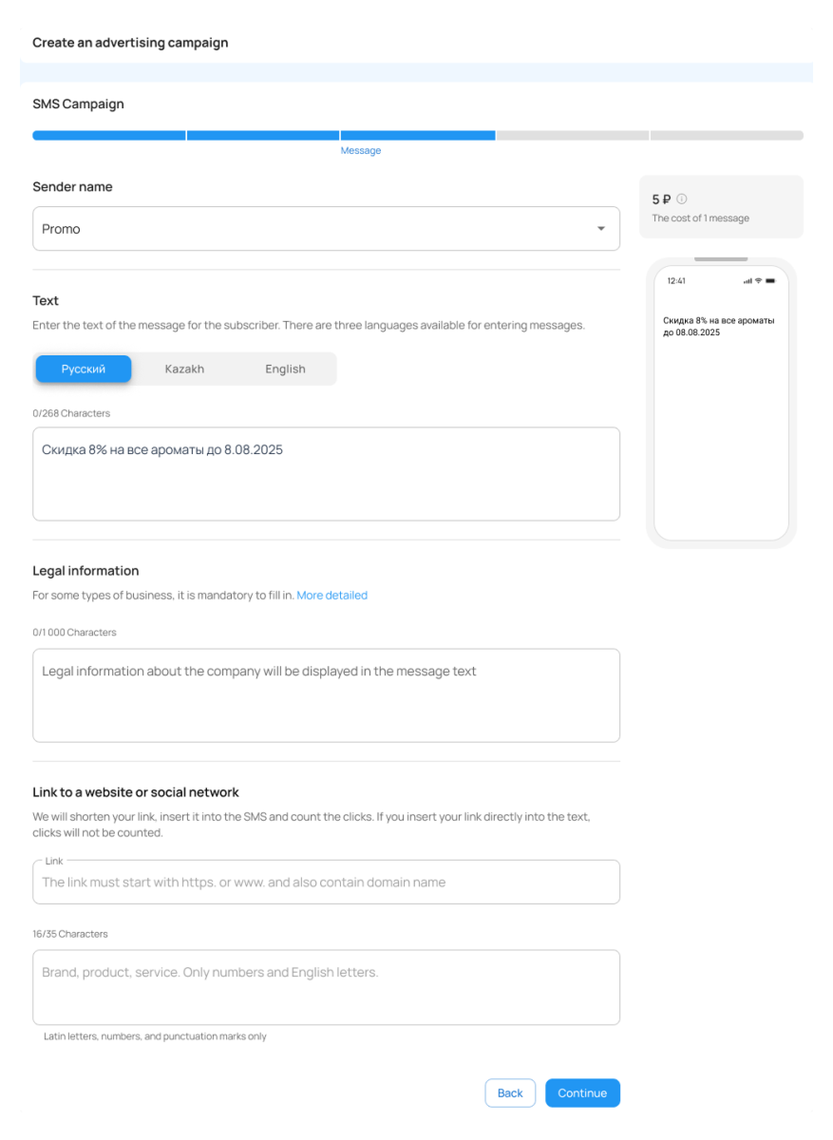This screenshot has height=1140, width=833.
Task: Click the last progress step segment
Action: coord(727,136)
